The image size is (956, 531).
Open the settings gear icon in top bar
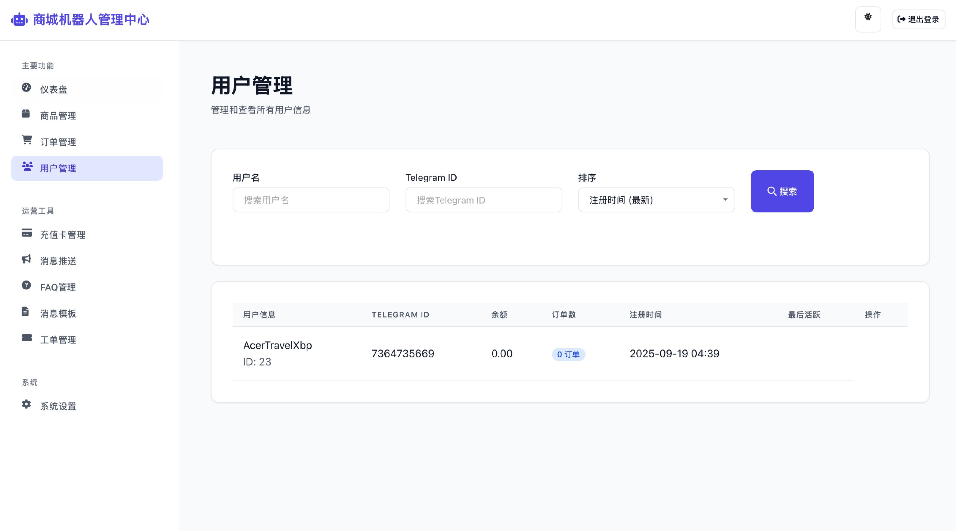click(x=868, y=16)
